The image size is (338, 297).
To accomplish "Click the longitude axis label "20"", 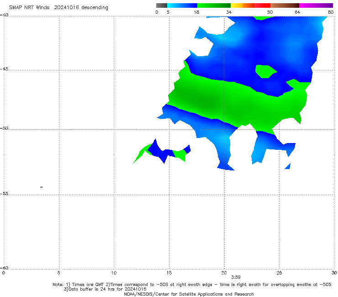I will [224, 273].
